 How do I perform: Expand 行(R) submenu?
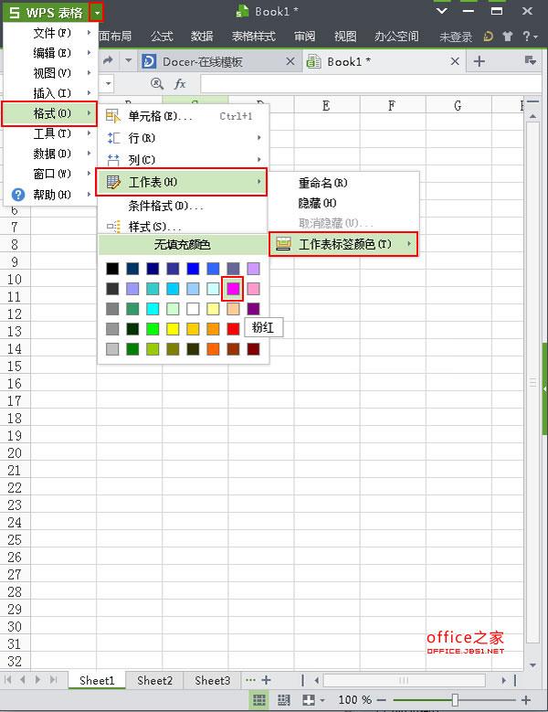(183, 138)
